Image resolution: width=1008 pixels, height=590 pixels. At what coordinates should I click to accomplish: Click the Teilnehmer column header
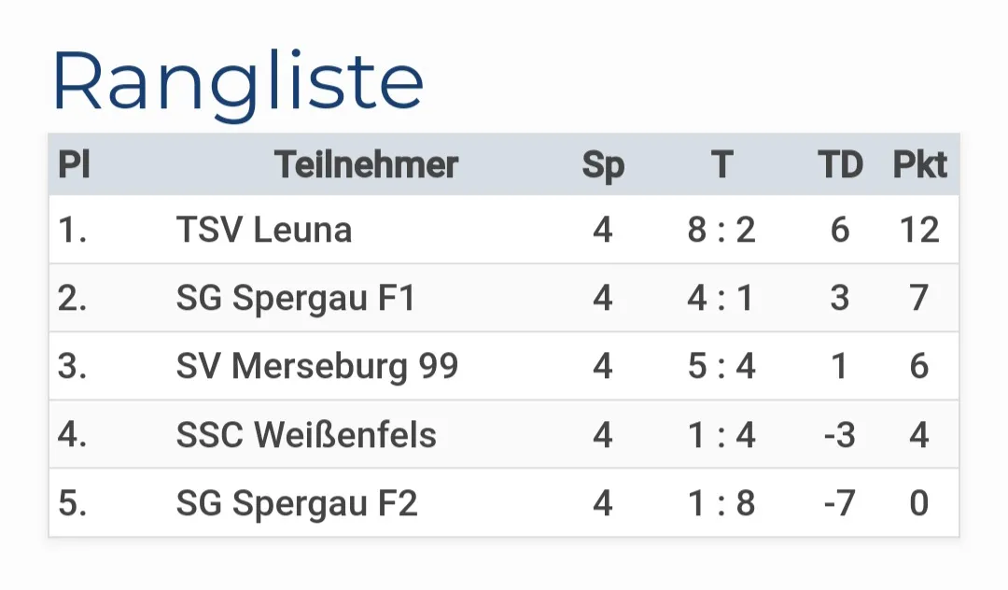pyautogui.click(x=367, y=164)
